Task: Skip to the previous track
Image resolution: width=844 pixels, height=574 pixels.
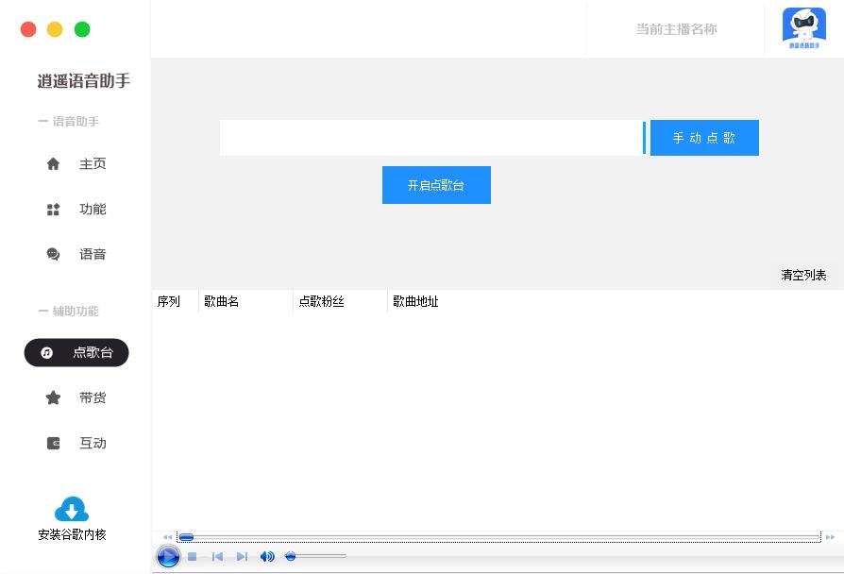Action: pyautogui.click(x=217, y=557)
